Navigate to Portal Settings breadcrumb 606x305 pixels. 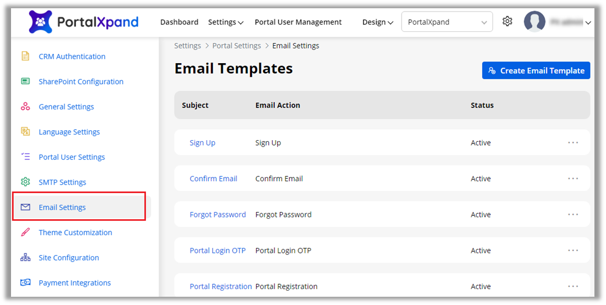pyautogui.click(x=236, y=46)
